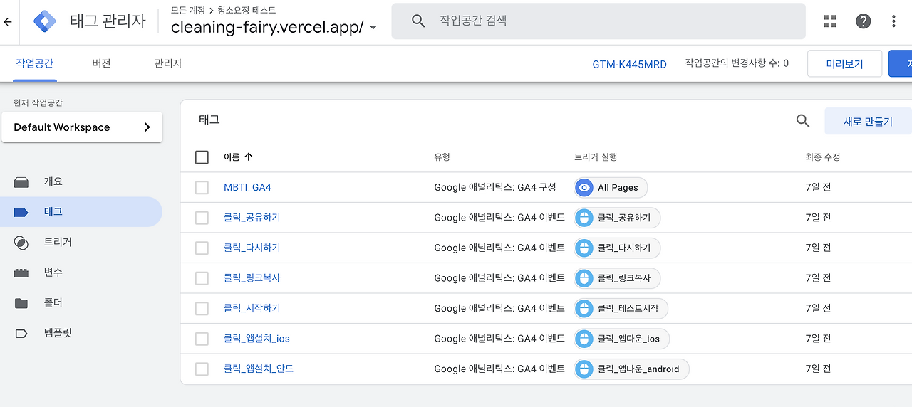Expand the Default Workspace selector
912x407 pixels.
(82, 127)
